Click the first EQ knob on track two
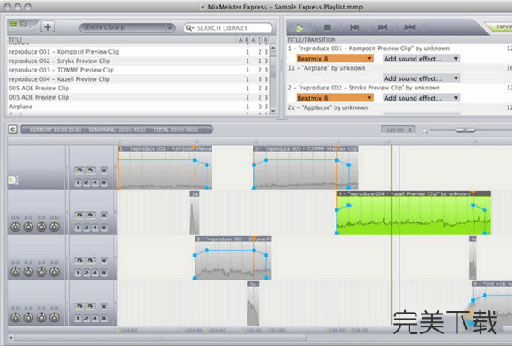Image resolution: width=512 pixels, height=346 pixels. [15, 227]
